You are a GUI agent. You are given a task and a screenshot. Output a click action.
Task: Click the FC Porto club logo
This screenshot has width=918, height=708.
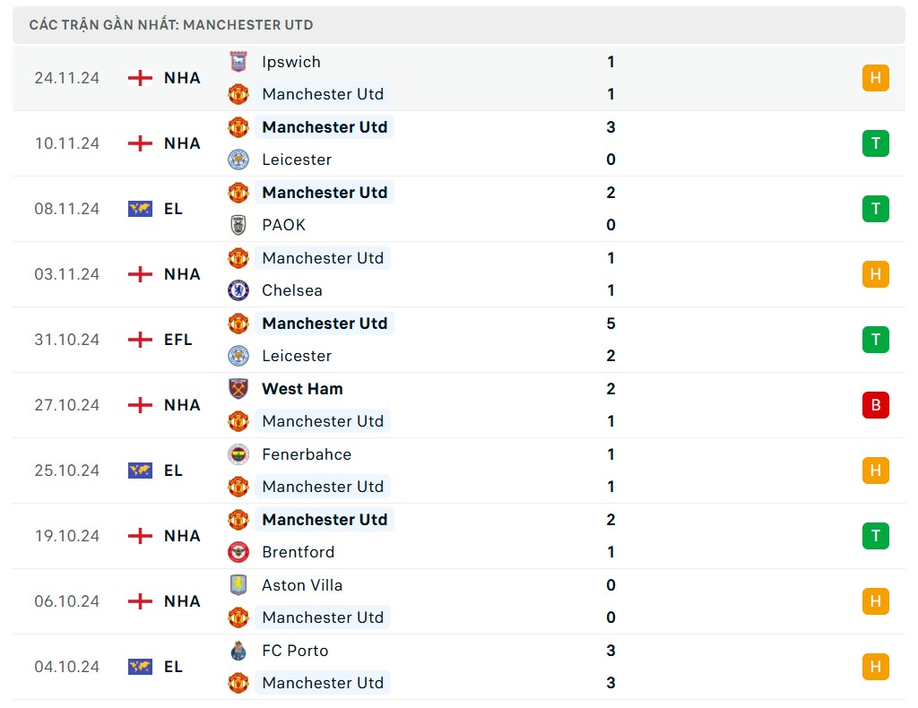238,651
